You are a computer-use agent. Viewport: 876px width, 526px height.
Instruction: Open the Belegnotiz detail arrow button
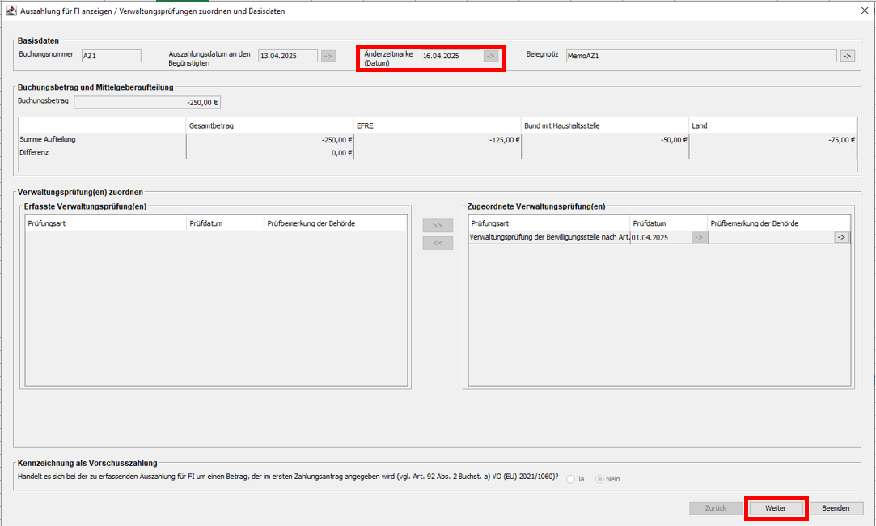pos(847,56)
